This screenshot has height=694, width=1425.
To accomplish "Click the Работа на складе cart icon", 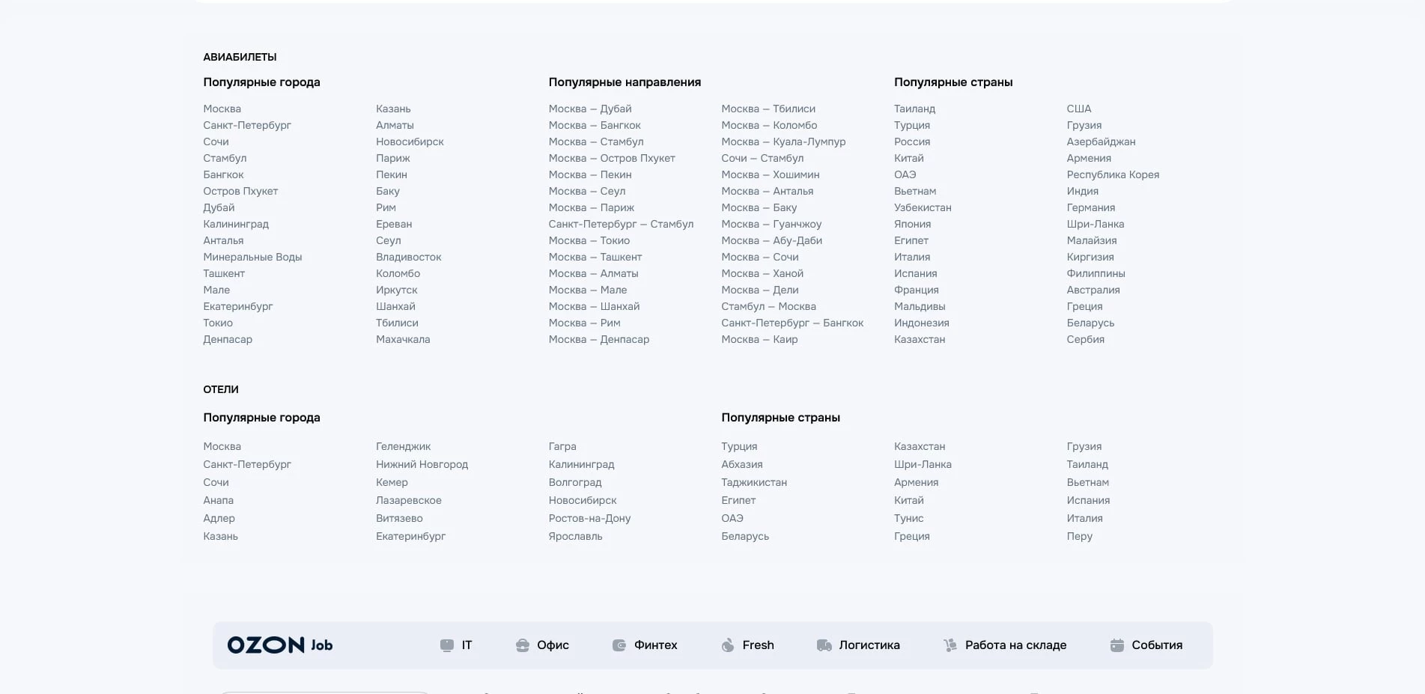I will (950, 645).
